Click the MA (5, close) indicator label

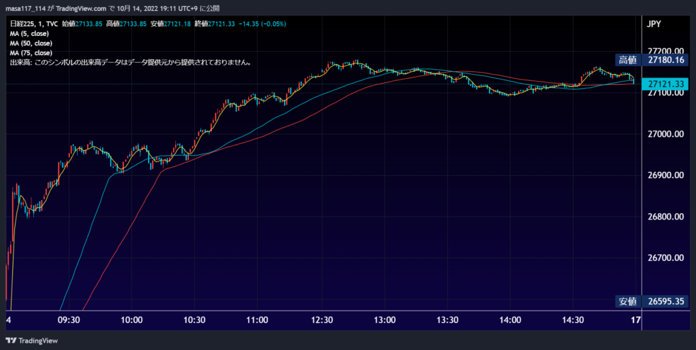[29, 34]
